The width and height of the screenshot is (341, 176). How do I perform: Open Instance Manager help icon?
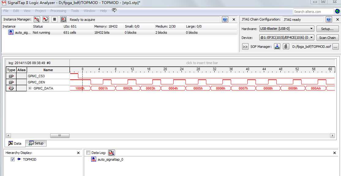(225, 19)
